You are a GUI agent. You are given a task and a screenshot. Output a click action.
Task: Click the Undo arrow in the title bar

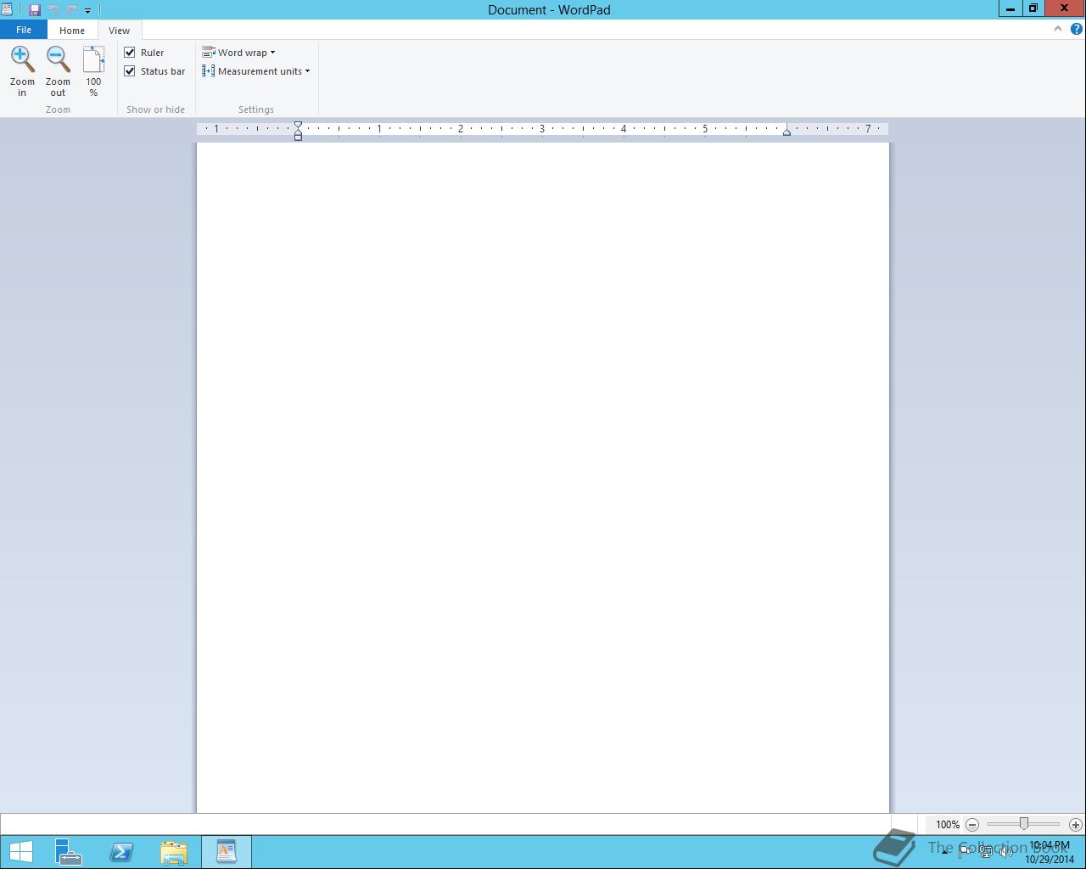click(53, 10)
